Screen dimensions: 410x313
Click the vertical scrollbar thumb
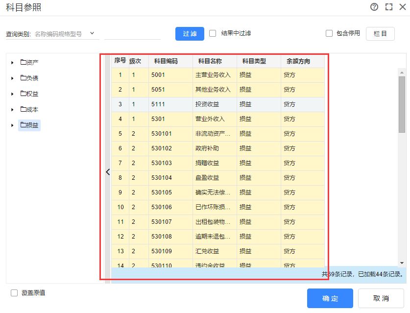402,105
